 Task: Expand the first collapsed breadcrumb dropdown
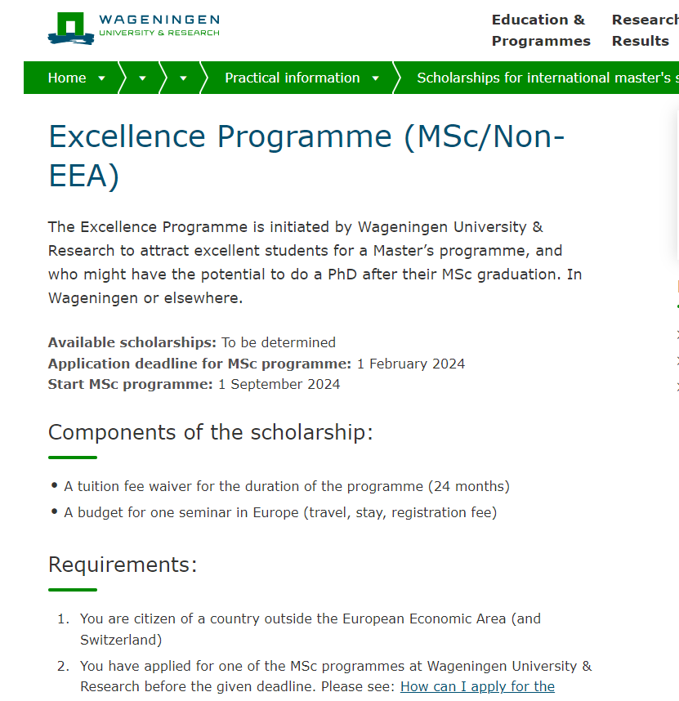[141, 78]
